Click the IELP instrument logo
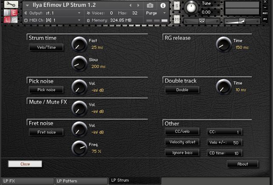Viewport: 273px width, 185px height. (11, 16)
